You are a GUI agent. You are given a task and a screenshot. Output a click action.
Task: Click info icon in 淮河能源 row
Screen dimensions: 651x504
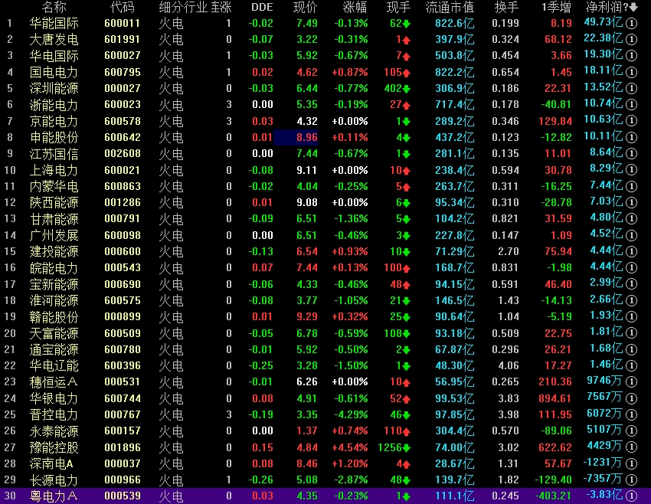point(631,300)
